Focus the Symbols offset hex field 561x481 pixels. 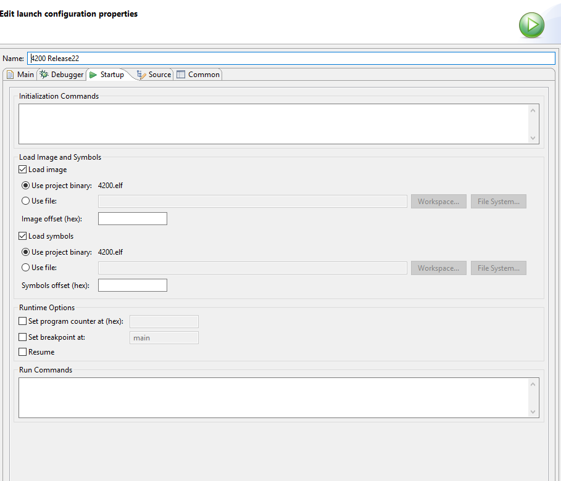pyautogui.click(x=132, y=286)
